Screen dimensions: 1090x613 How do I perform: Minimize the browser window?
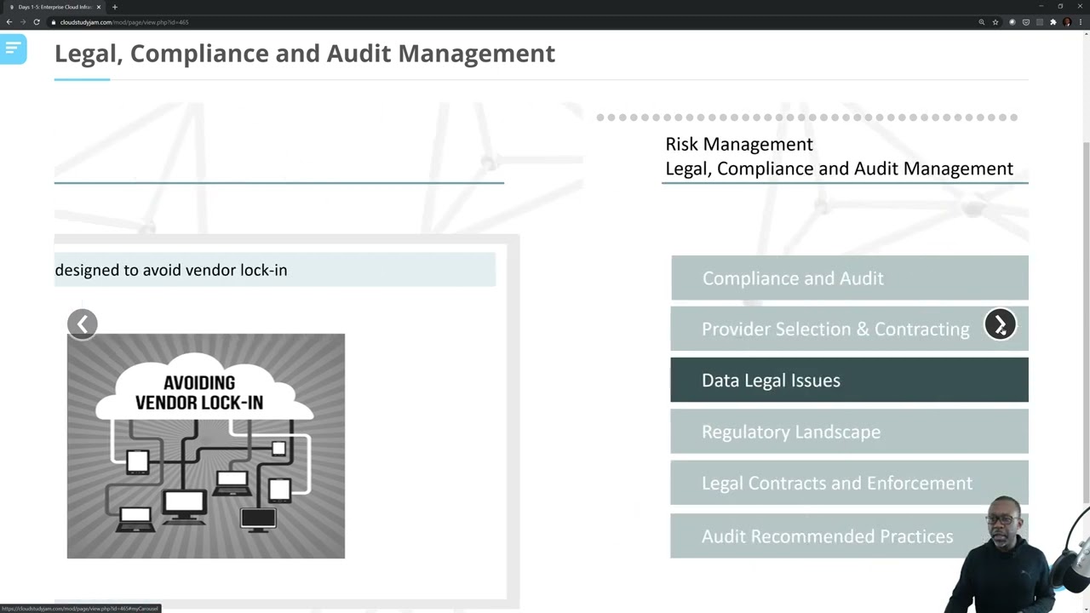pos(1040,6)
